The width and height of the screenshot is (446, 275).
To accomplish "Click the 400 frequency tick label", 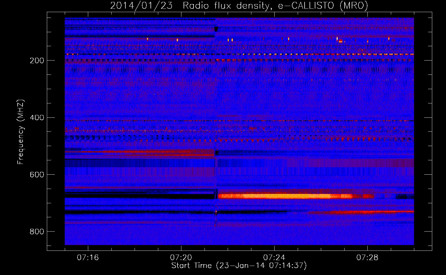I will click(37, 118).
